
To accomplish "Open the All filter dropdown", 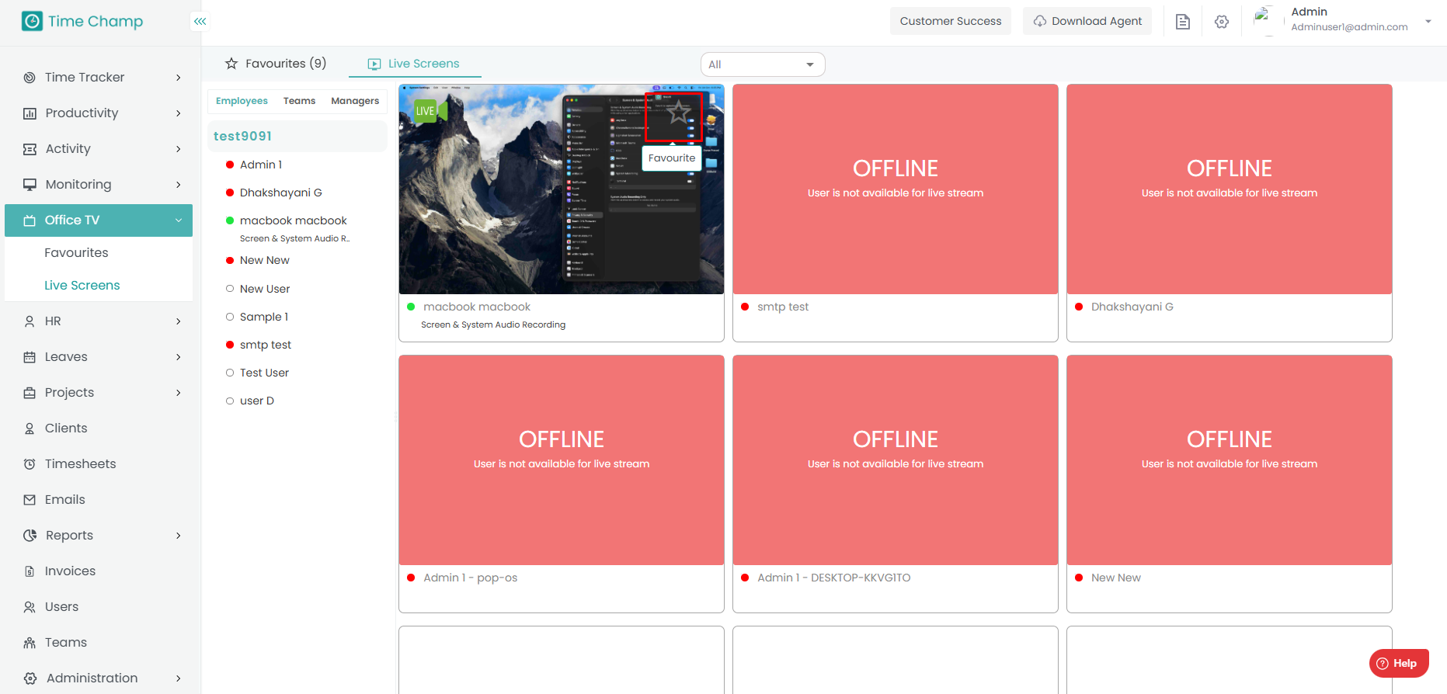I will click(x=763, y=64).
